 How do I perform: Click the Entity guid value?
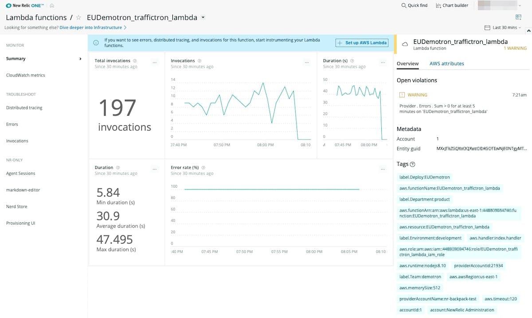point(482,149)
